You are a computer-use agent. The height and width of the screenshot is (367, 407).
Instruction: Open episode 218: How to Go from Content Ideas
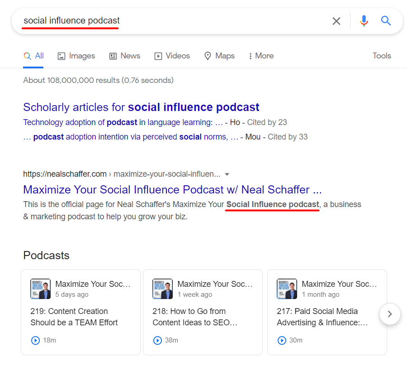[x=195, y=317]
